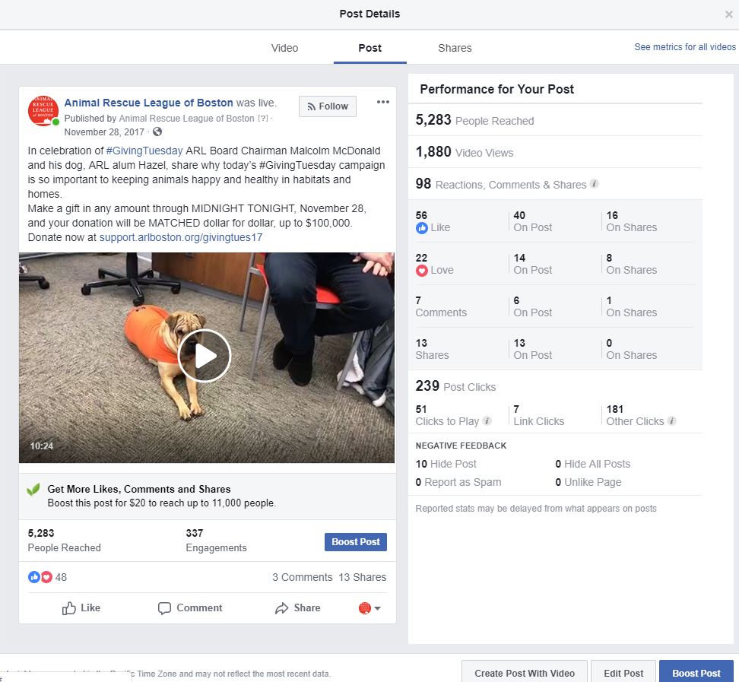Screen dimensions: 739x682
Task: Play the live video of Hazel
Action: click(204, 356)
